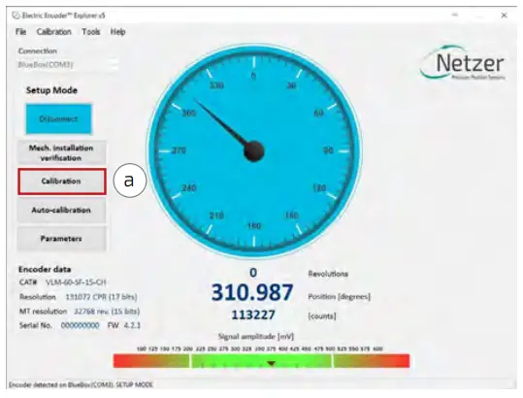Click the Calibration setup button
The width and height of the screenshot is (523, 398).
[x=62, y=182]
